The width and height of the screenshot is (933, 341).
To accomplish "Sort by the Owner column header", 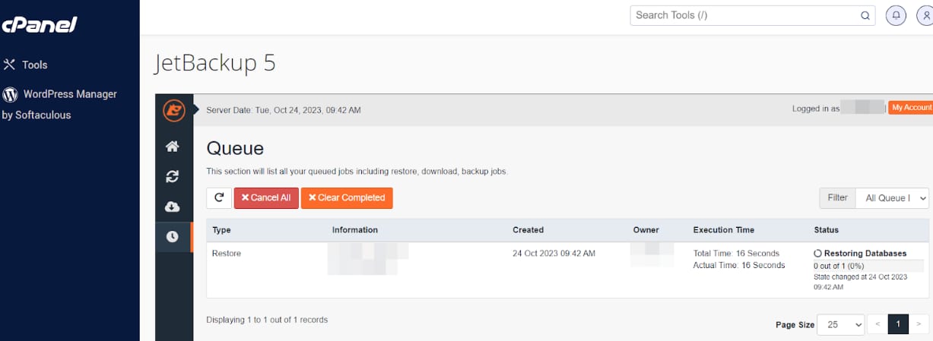I will pyautogui.click(x=646, y=230).
